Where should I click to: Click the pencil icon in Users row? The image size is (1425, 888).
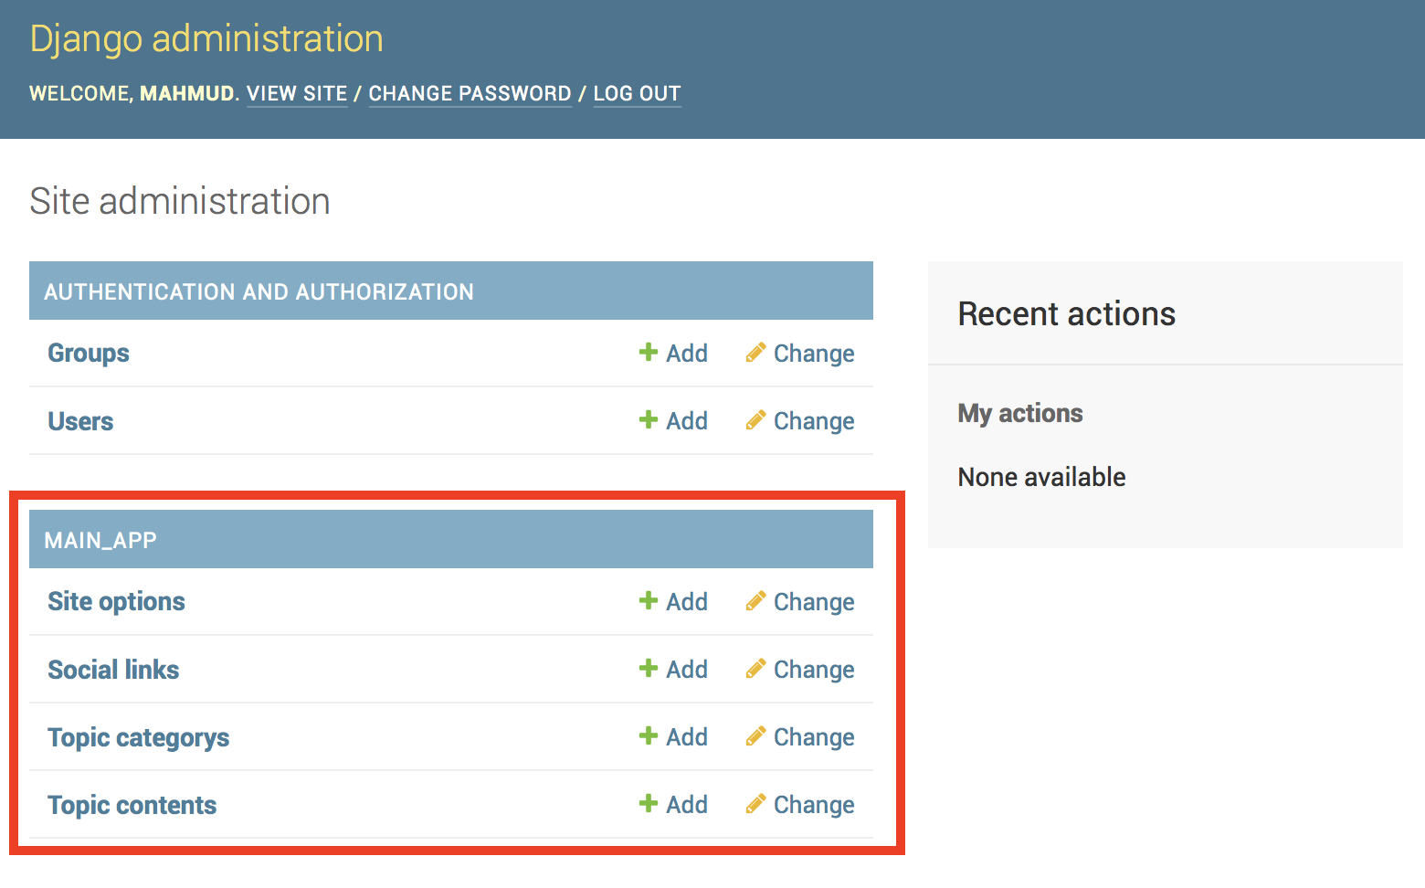pos(755,420)
